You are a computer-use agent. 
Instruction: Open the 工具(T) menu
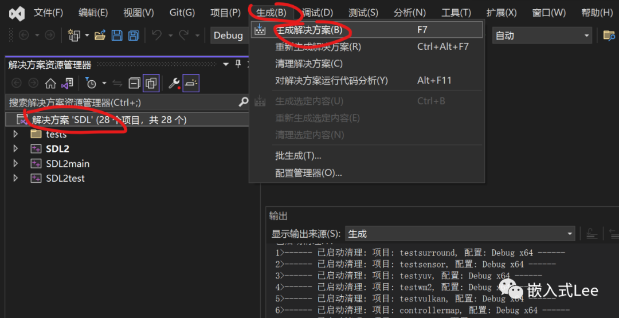(456, 13)
